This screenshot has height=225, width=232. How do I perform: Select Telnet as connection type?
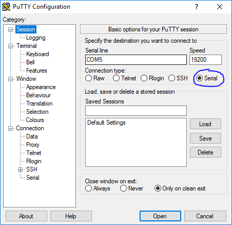116,78
